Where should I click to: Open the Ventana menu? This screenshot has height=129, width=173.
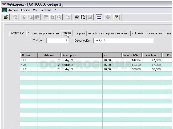pos(46,10)
